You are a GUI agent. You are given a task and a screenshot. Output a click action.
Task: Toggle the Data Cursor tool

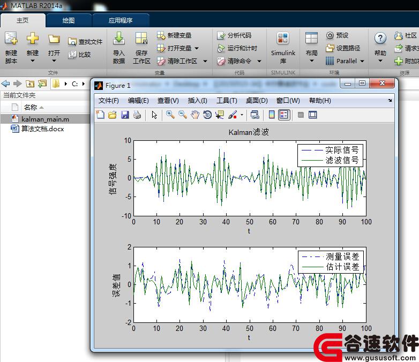220,115
